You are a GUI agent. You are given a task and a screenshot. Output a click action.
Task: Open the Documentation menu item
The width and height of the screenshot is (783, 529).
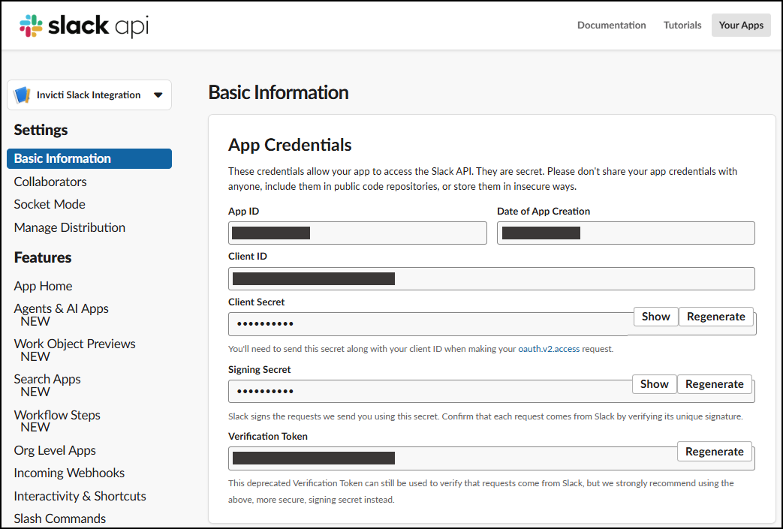(611, 25)
